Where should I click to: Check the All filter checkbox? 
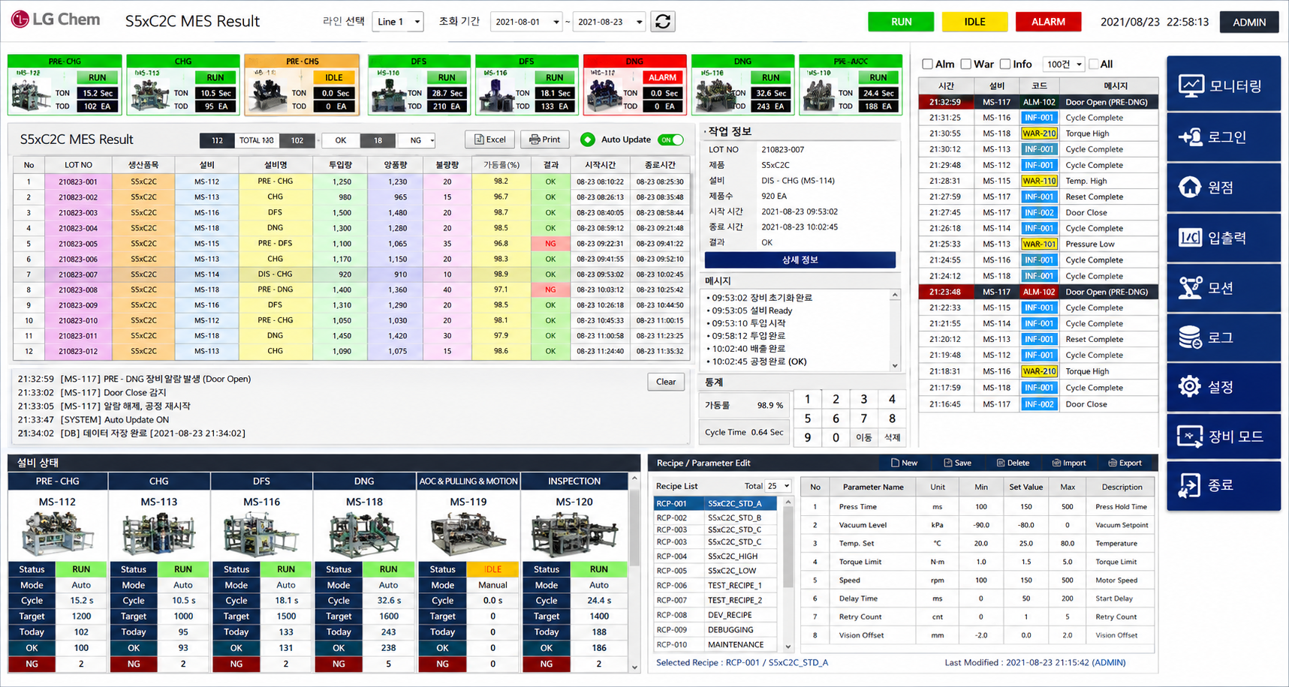(1094, 64)
